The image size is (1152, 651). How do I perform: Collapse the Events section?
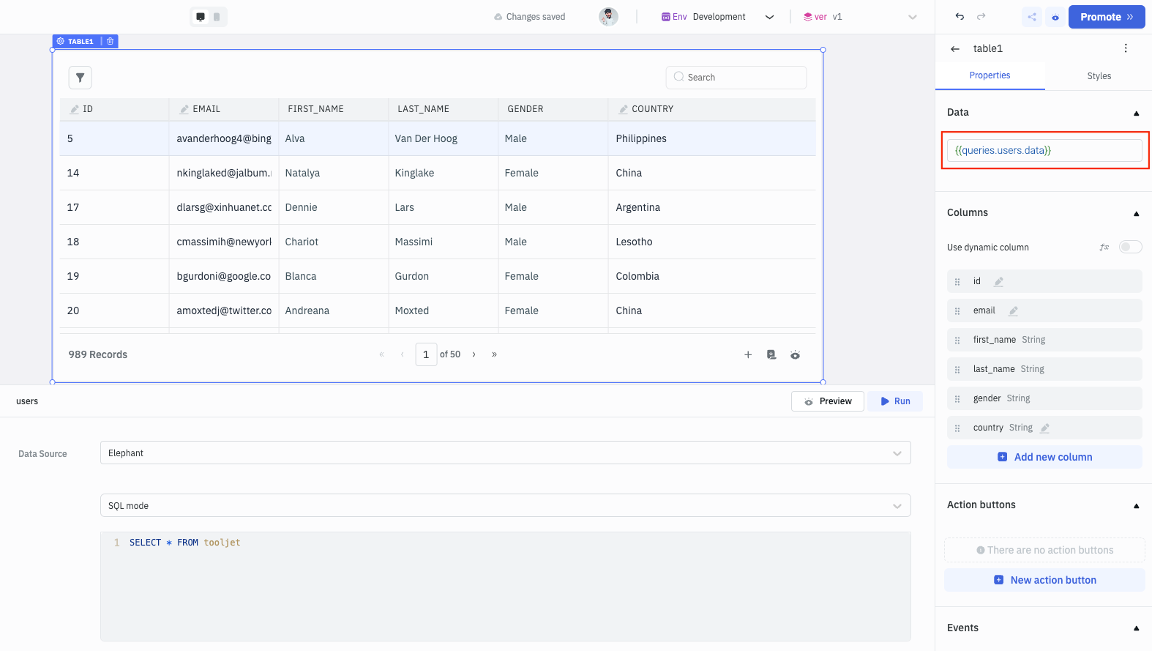point(1136,628)
